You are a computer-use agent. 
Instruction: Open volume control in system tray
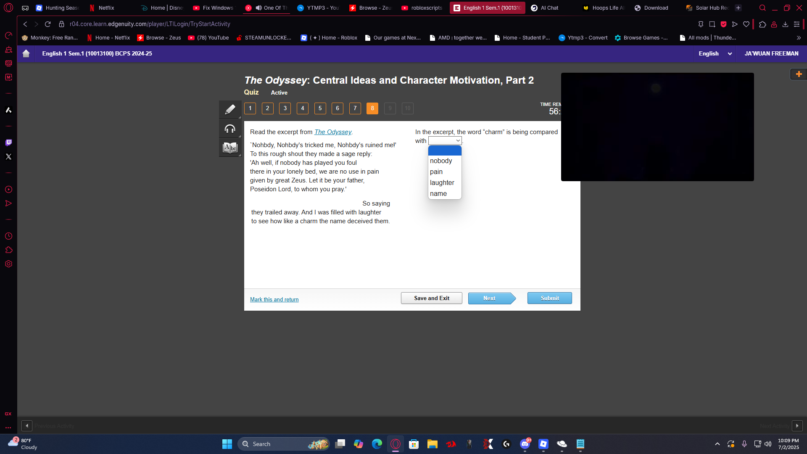[768, 444]
